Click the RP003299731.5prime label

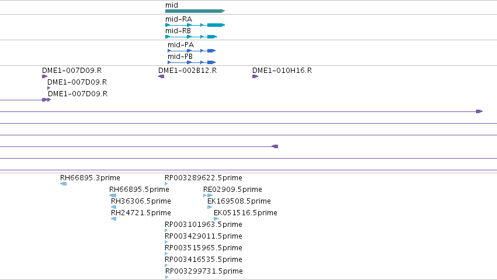204,271
